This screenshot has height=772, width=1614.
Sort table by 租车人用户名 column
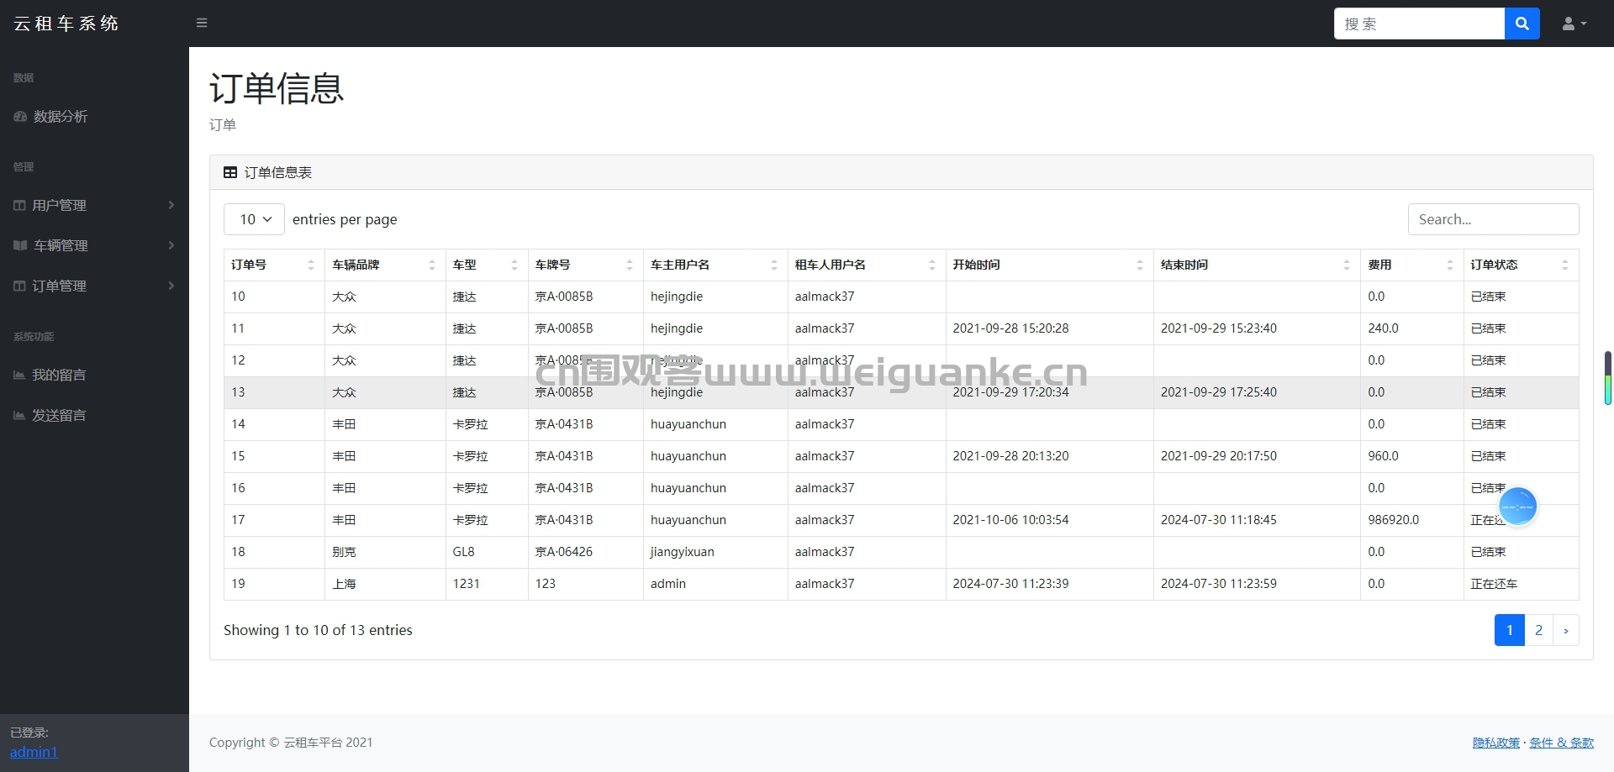[x=867, y=265]
